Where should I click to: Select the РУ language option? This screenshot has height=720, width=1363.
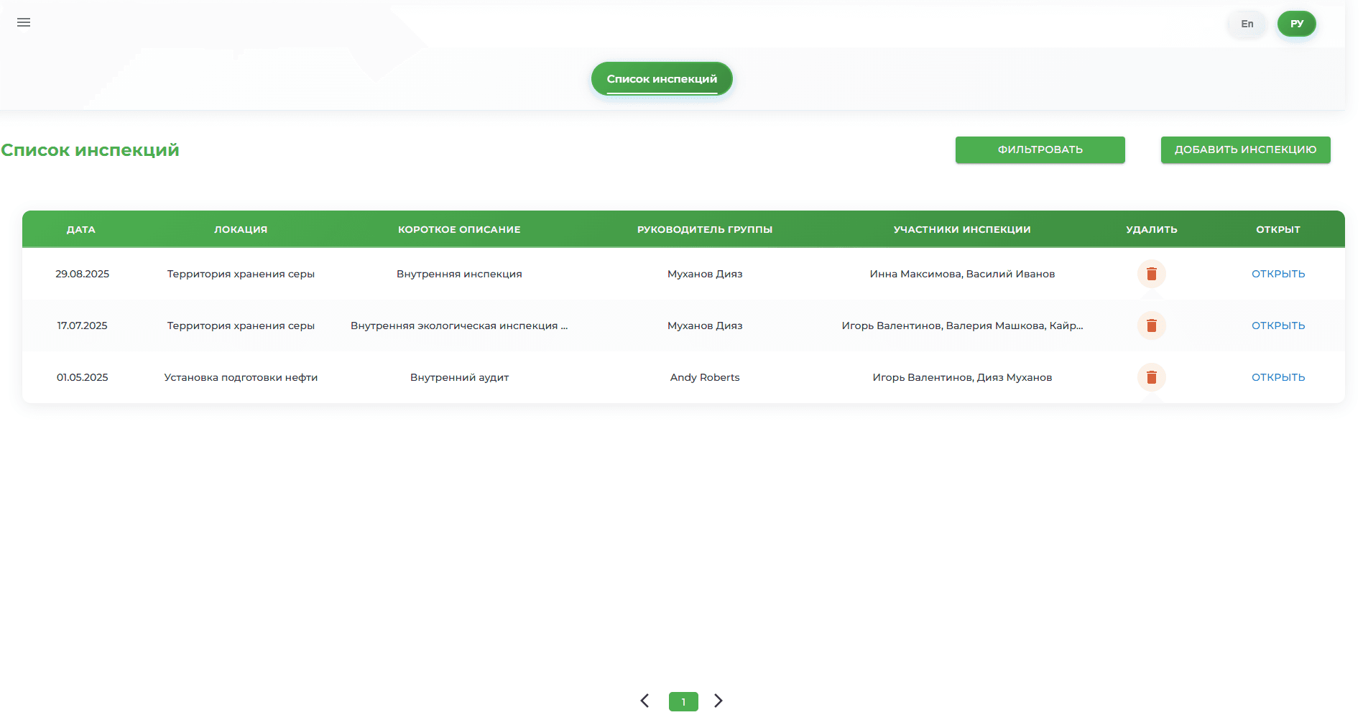[1296, 24]
